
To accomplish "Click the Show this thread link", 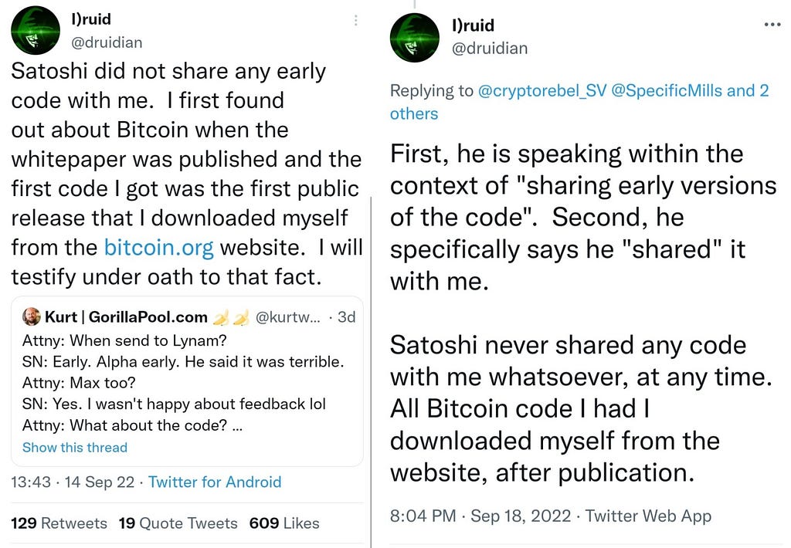I will click(x=75, y=447).
